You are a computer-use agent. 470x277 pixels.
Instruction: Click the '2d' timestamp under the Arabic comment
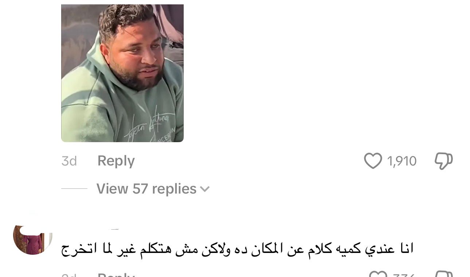coord(69,274)
